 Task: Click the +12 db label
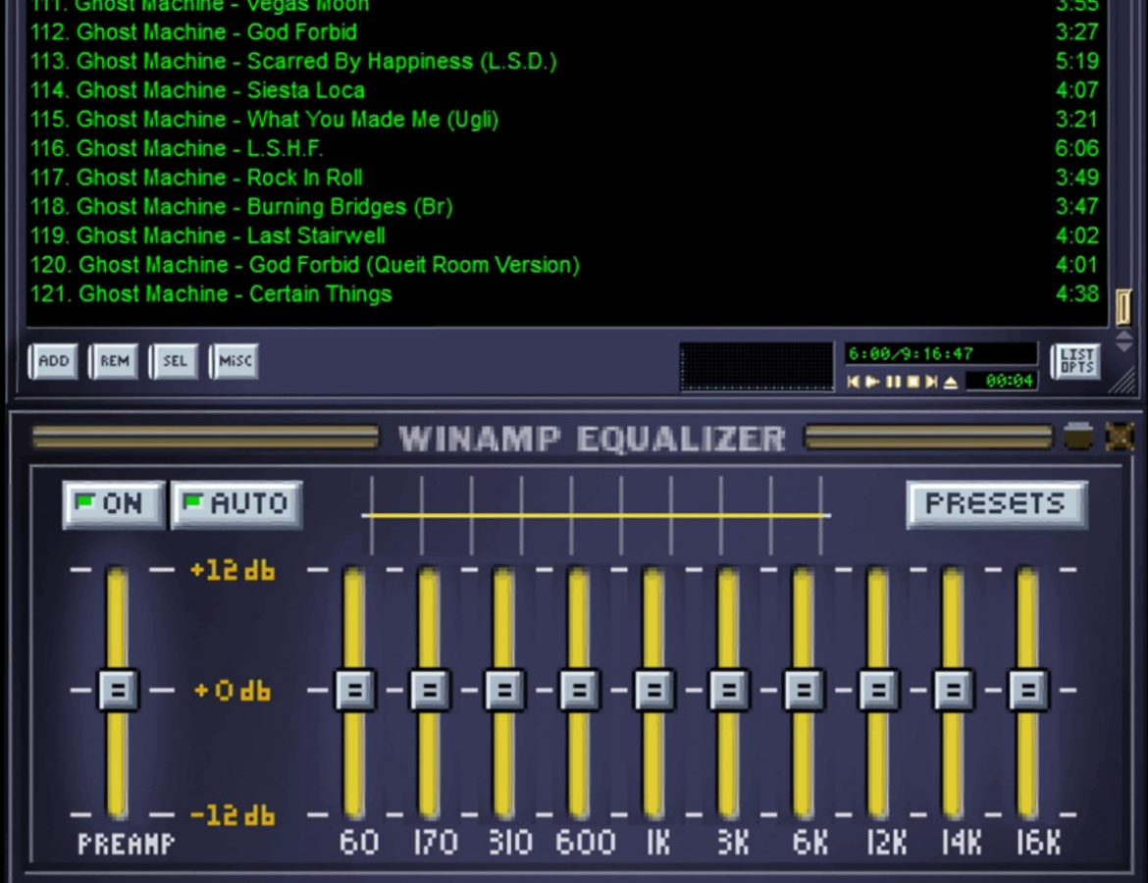pos(233,570)
